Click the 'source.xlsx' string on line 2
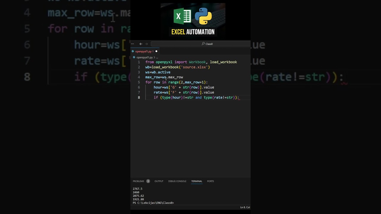Image resolution: width=381 pixels, height=214 pixels. pyautogui.click(x=194, y=67)
